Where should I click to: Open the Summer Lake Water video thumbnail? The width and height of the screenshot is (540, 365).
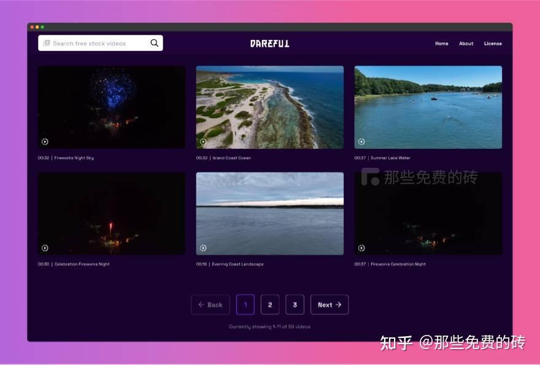pyautogui.click(x=428, y=107)
